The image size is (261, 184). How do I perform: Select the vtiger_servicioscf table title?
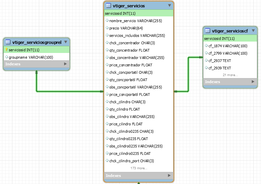230,31
